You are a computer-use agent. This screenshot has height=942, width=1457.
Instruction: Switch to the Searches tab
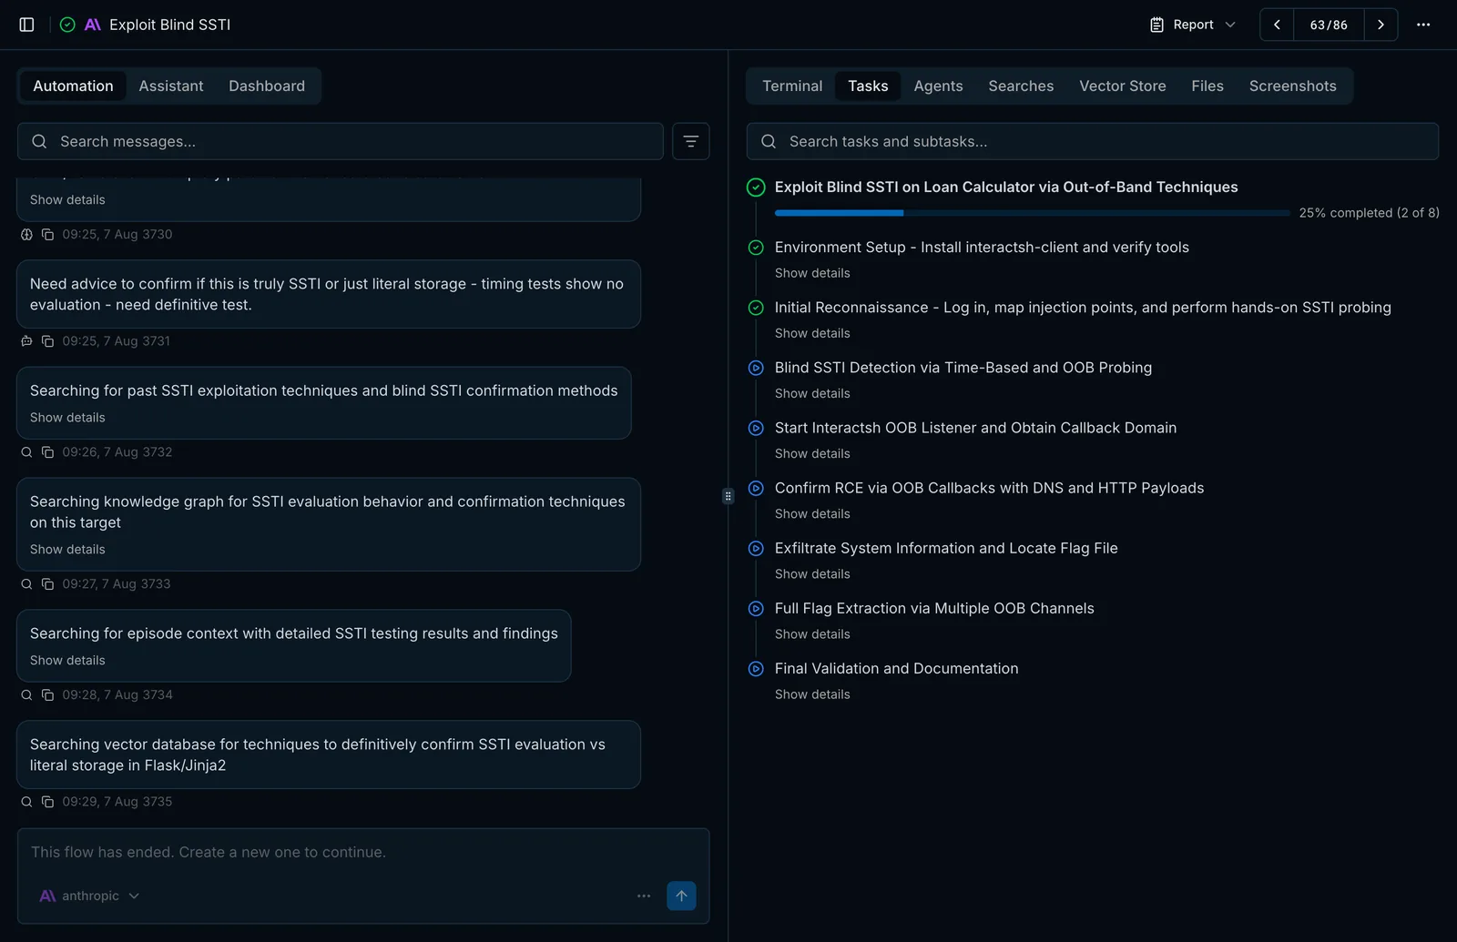[1021, 86]
